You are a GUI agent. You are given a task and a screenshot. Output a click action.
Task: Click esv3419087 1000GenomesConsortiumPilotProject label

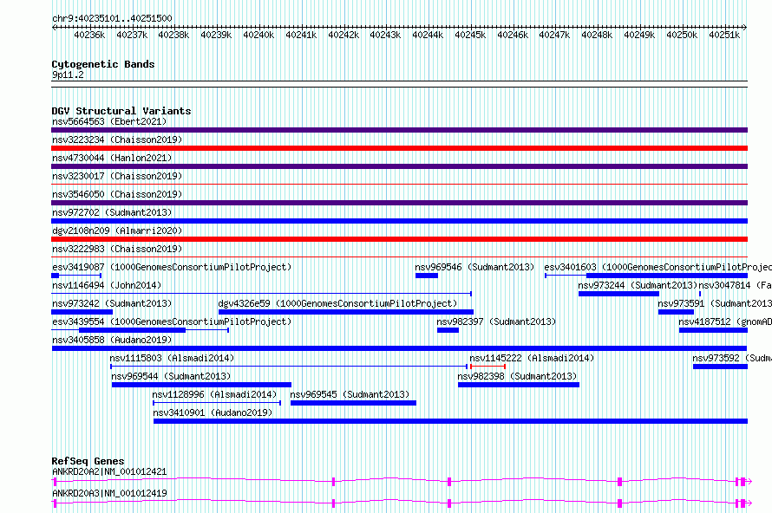coord(172,267)
